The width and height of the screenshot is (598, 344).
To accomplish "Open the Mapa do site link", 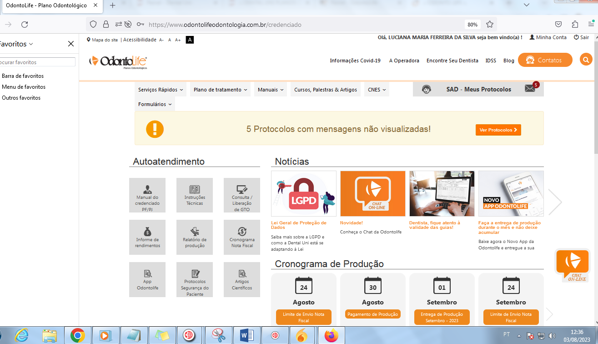I will point(102,40).
